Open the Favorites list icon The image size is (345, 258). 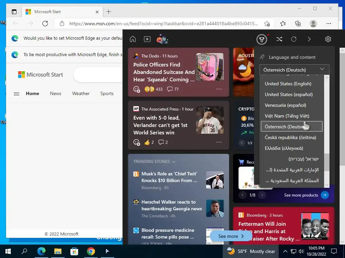(x=283, y=24)
